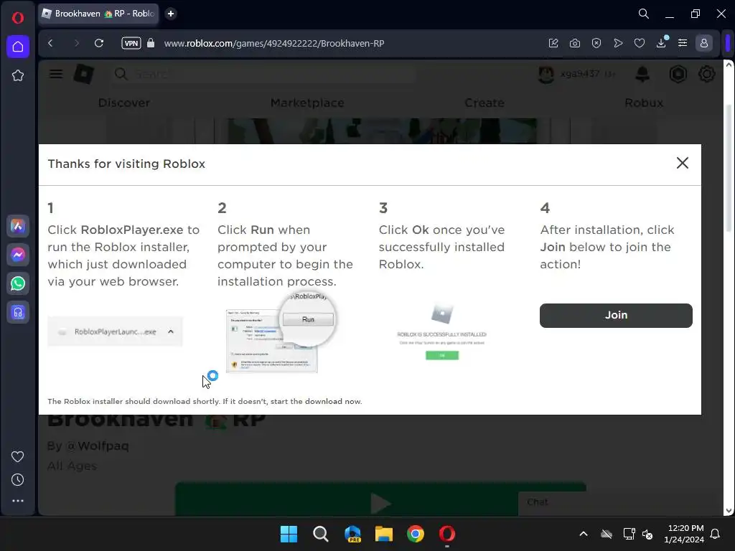Open history clock icon in sidebar
The width and height of the screenshot is (735, 551).
(x=17, y=479)
